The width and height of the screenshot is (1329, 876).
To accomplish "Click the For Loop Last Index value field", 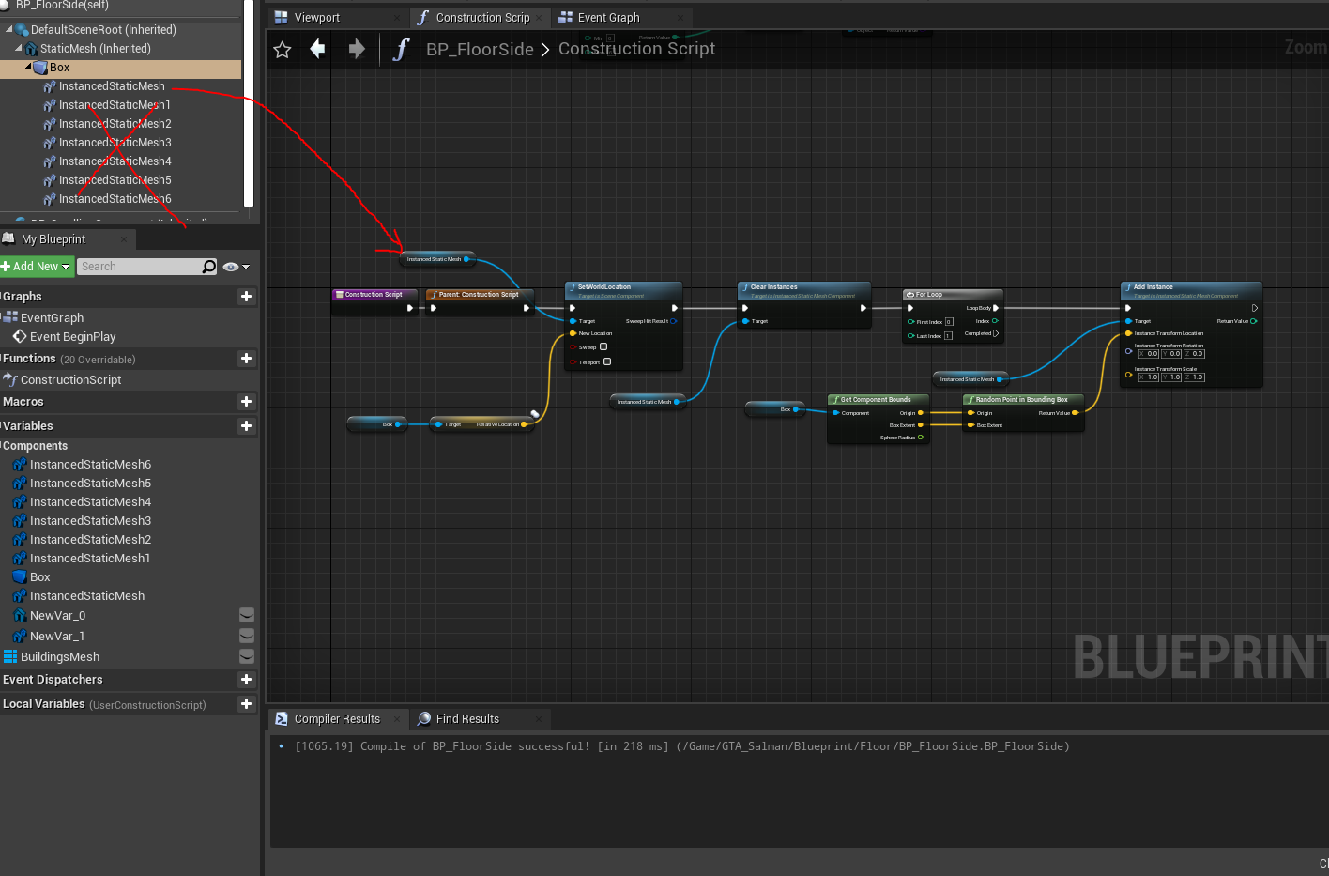I will click(948, 336).
